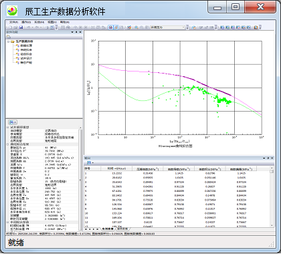Toggle the second highlighted toolbar button beside binoculars
This screenshot has width=281, height=254.
pos(116,27)
